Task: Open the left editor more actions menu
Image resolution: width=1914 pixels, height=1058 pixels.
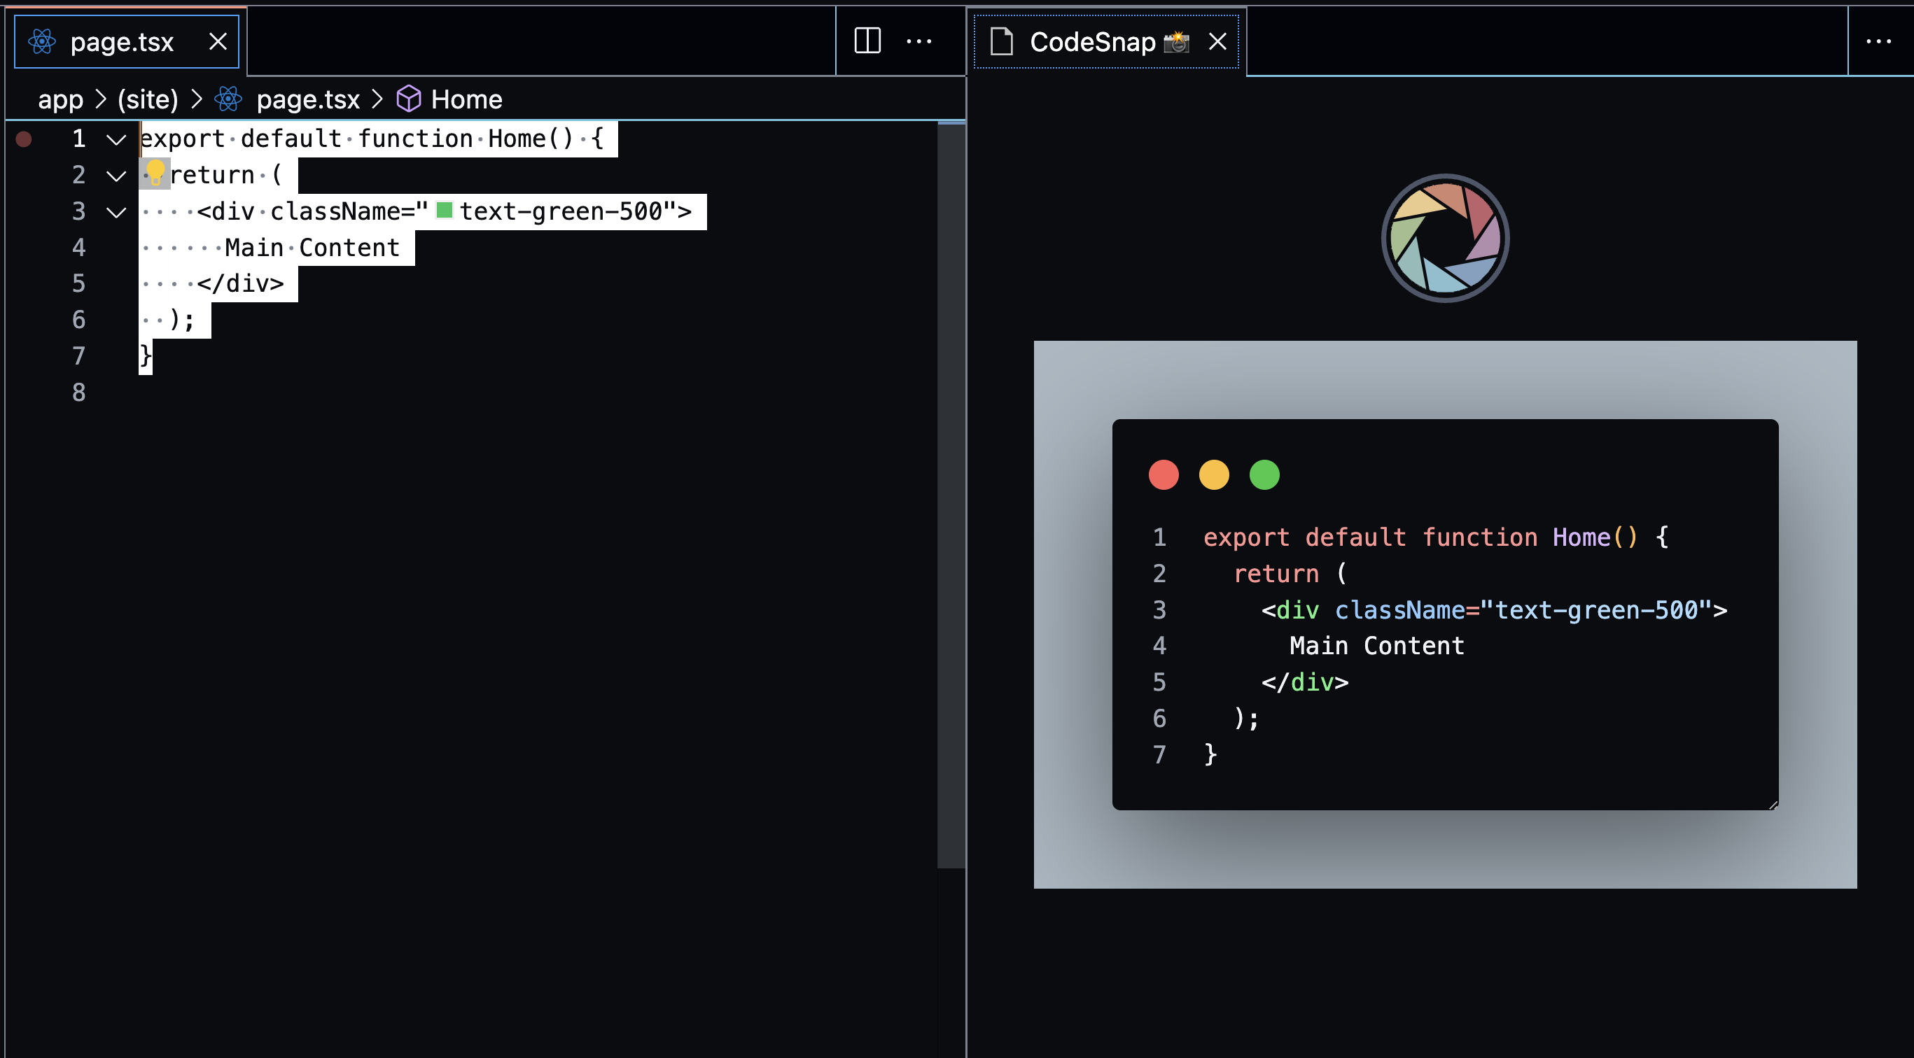Action: pos(919,41)
